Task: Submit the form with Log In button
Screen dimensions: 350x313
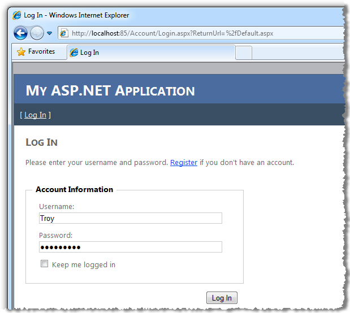Action: (222, 298)
